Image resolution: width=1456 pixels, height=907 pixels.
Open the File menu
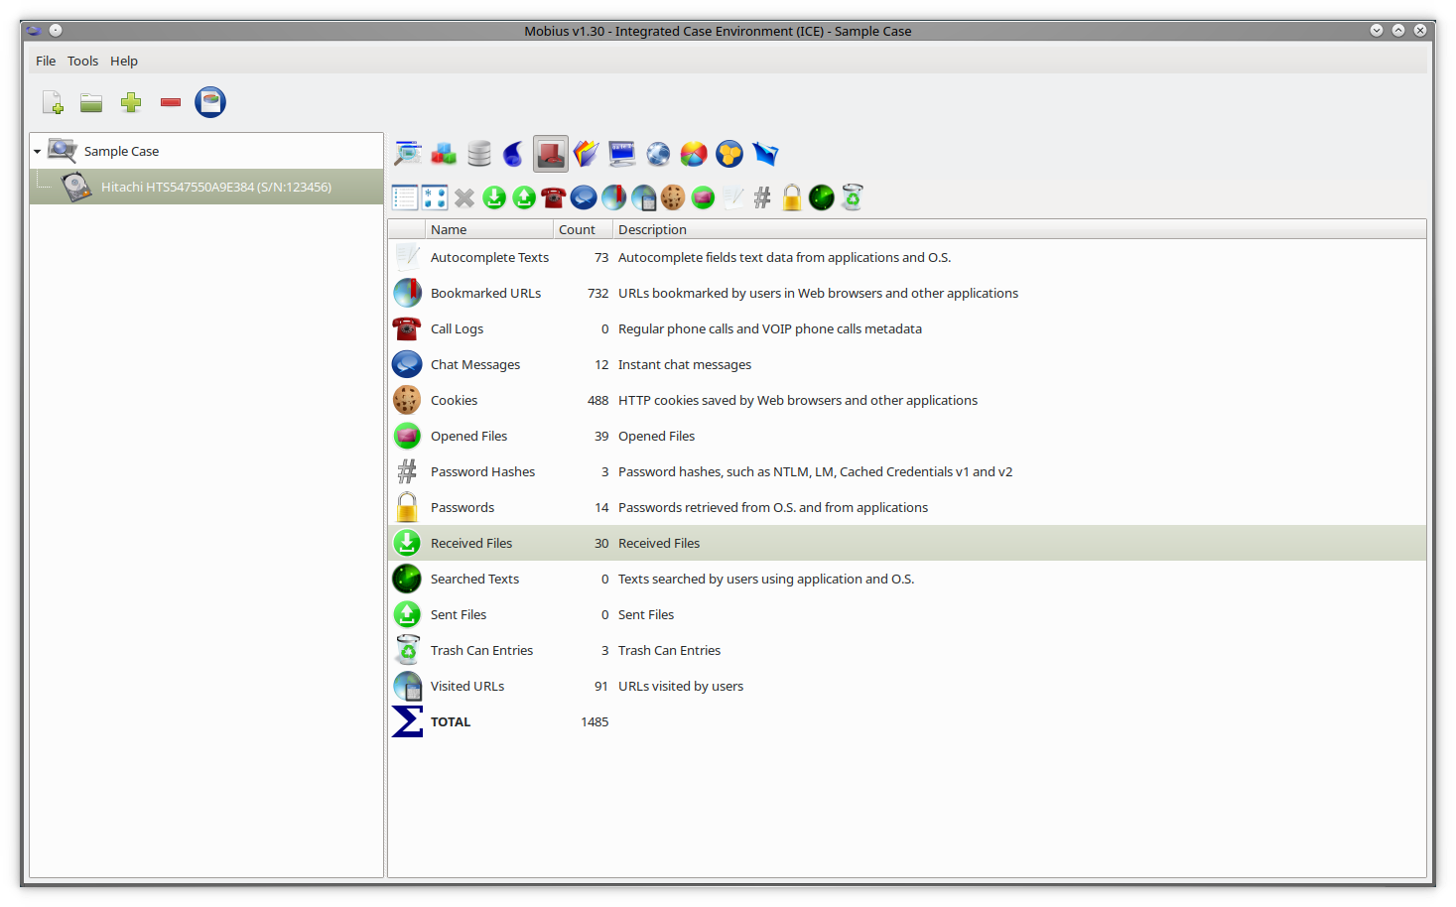point(46,61)
